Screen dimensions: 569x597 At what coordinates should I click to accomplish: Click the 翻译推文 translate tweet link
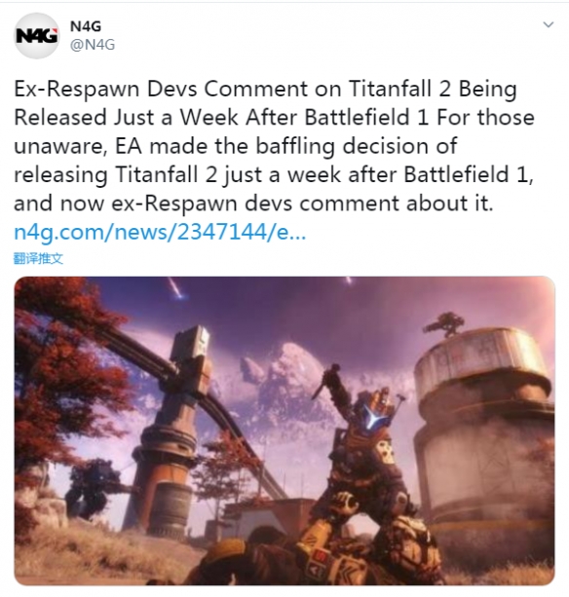[38, 258]
